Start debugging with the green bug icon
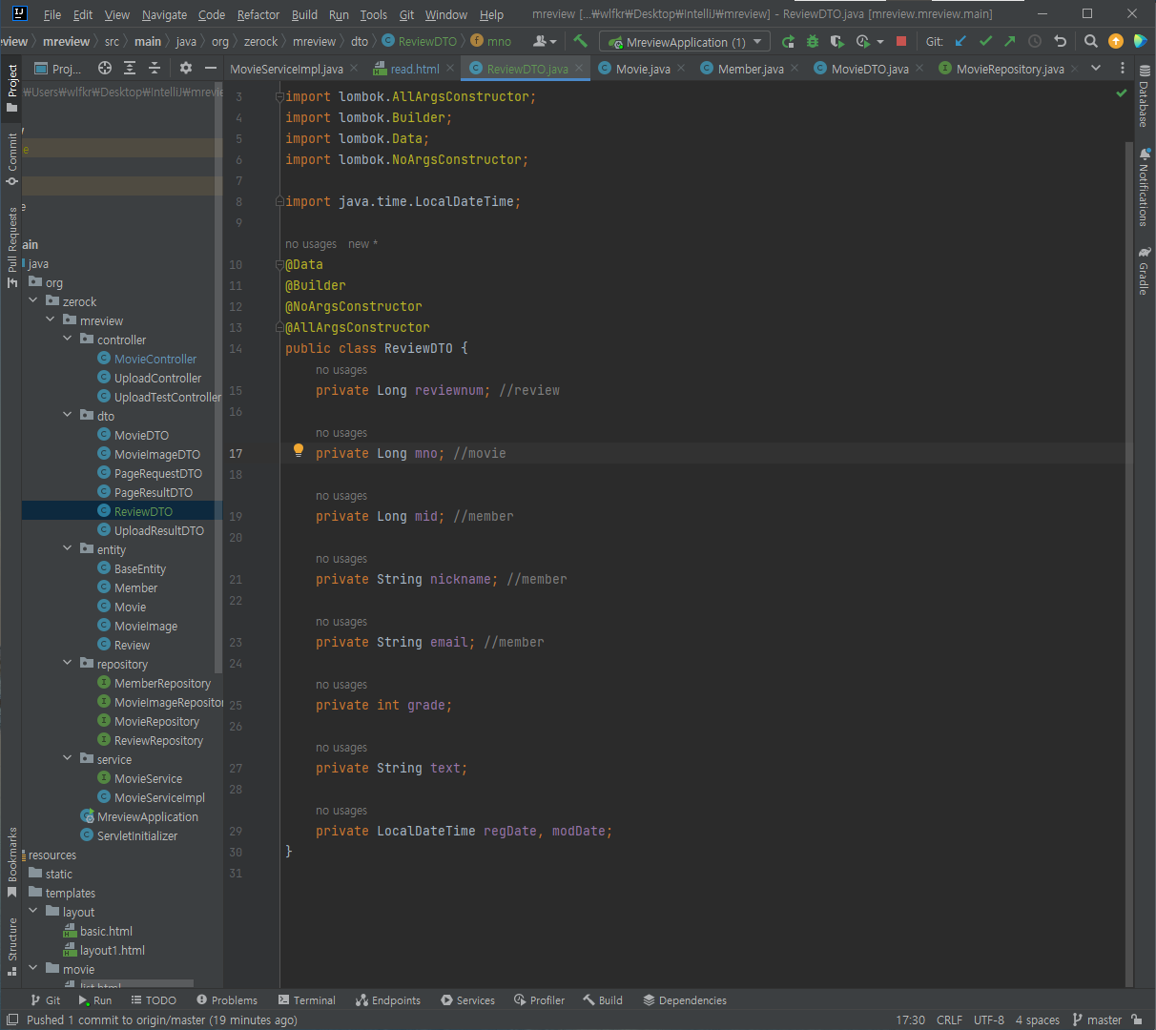 click(x=813, y=41)
